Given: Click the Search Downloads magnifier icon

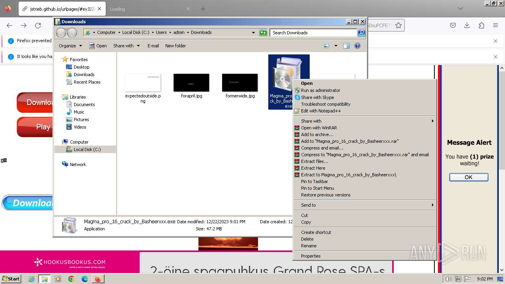Looking at the screenshot, I should point(361,33).
